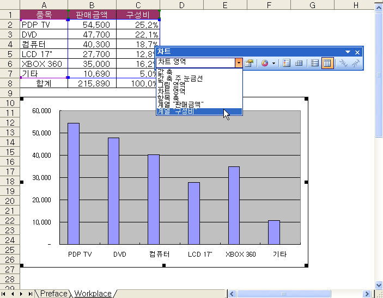Click the 구성비 header cell
The width and height of the screenshot is (383, 298).
point(138,15)
